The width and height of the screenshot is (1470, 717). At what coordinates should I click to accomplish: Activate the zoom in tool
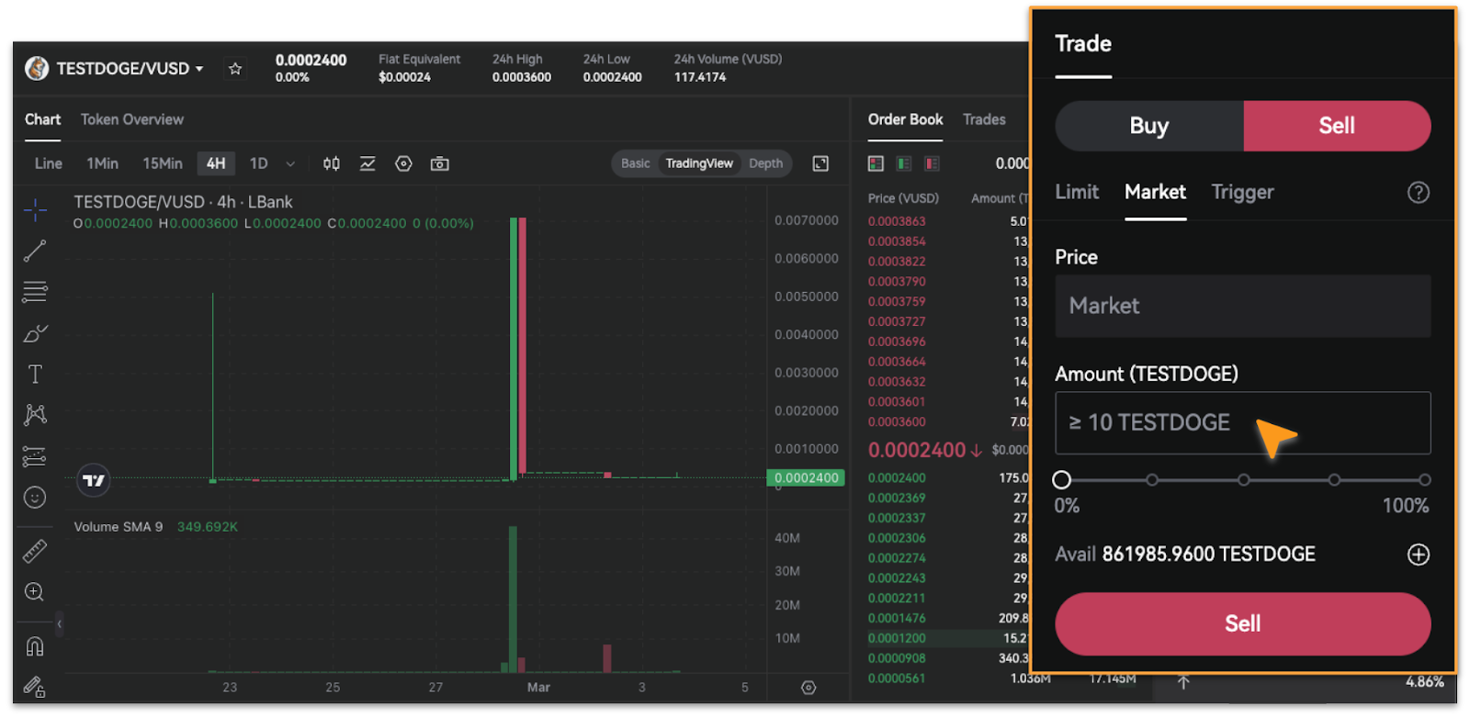pos(35,592)
